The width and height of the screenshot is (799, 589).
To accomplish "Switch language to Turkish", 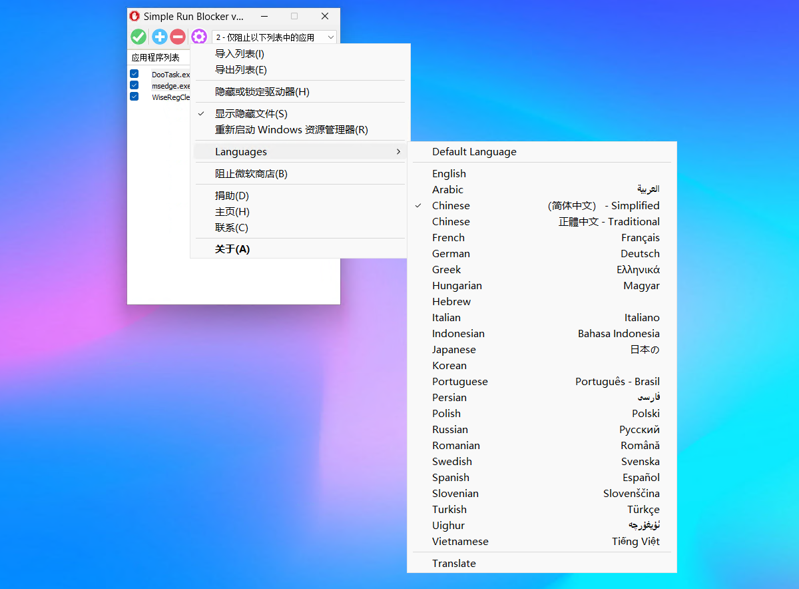I will [542, 510].
